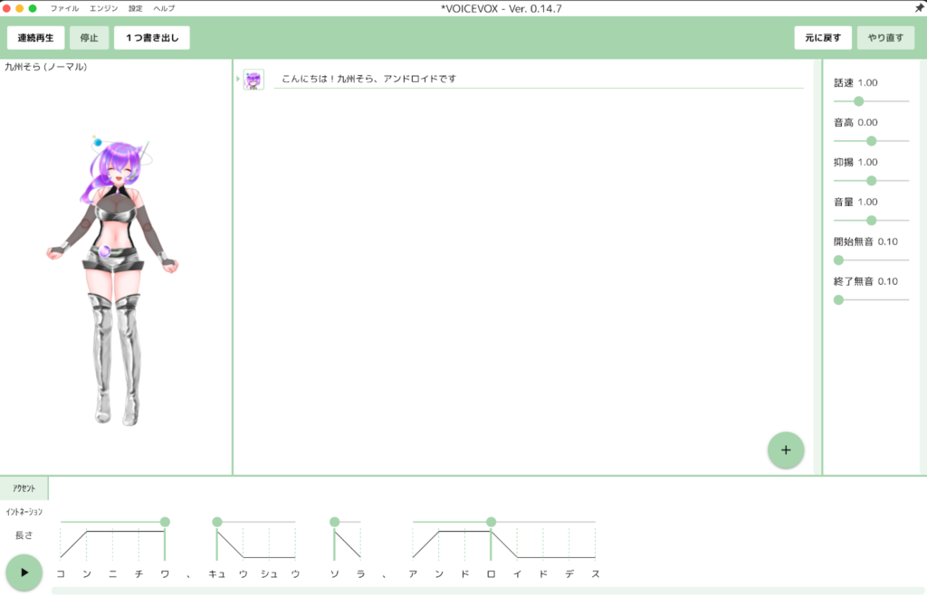Click the 音高 value 0.00
Image resolution: width=927 pixels, height=596 pixels.
point(868,122)
